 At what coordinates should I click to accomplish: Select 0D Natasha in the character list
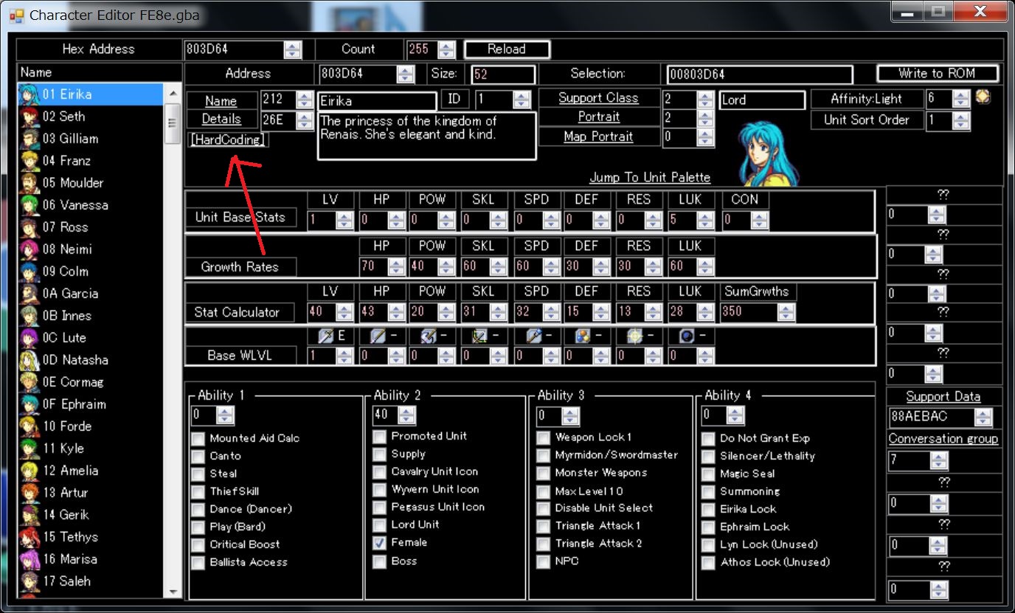pyautogui.click(x=91, y=360)
